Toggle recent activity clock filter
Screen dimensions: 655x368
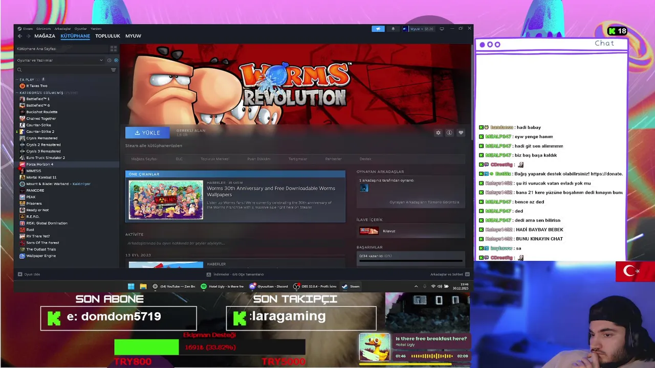click(x=109, y=60)
